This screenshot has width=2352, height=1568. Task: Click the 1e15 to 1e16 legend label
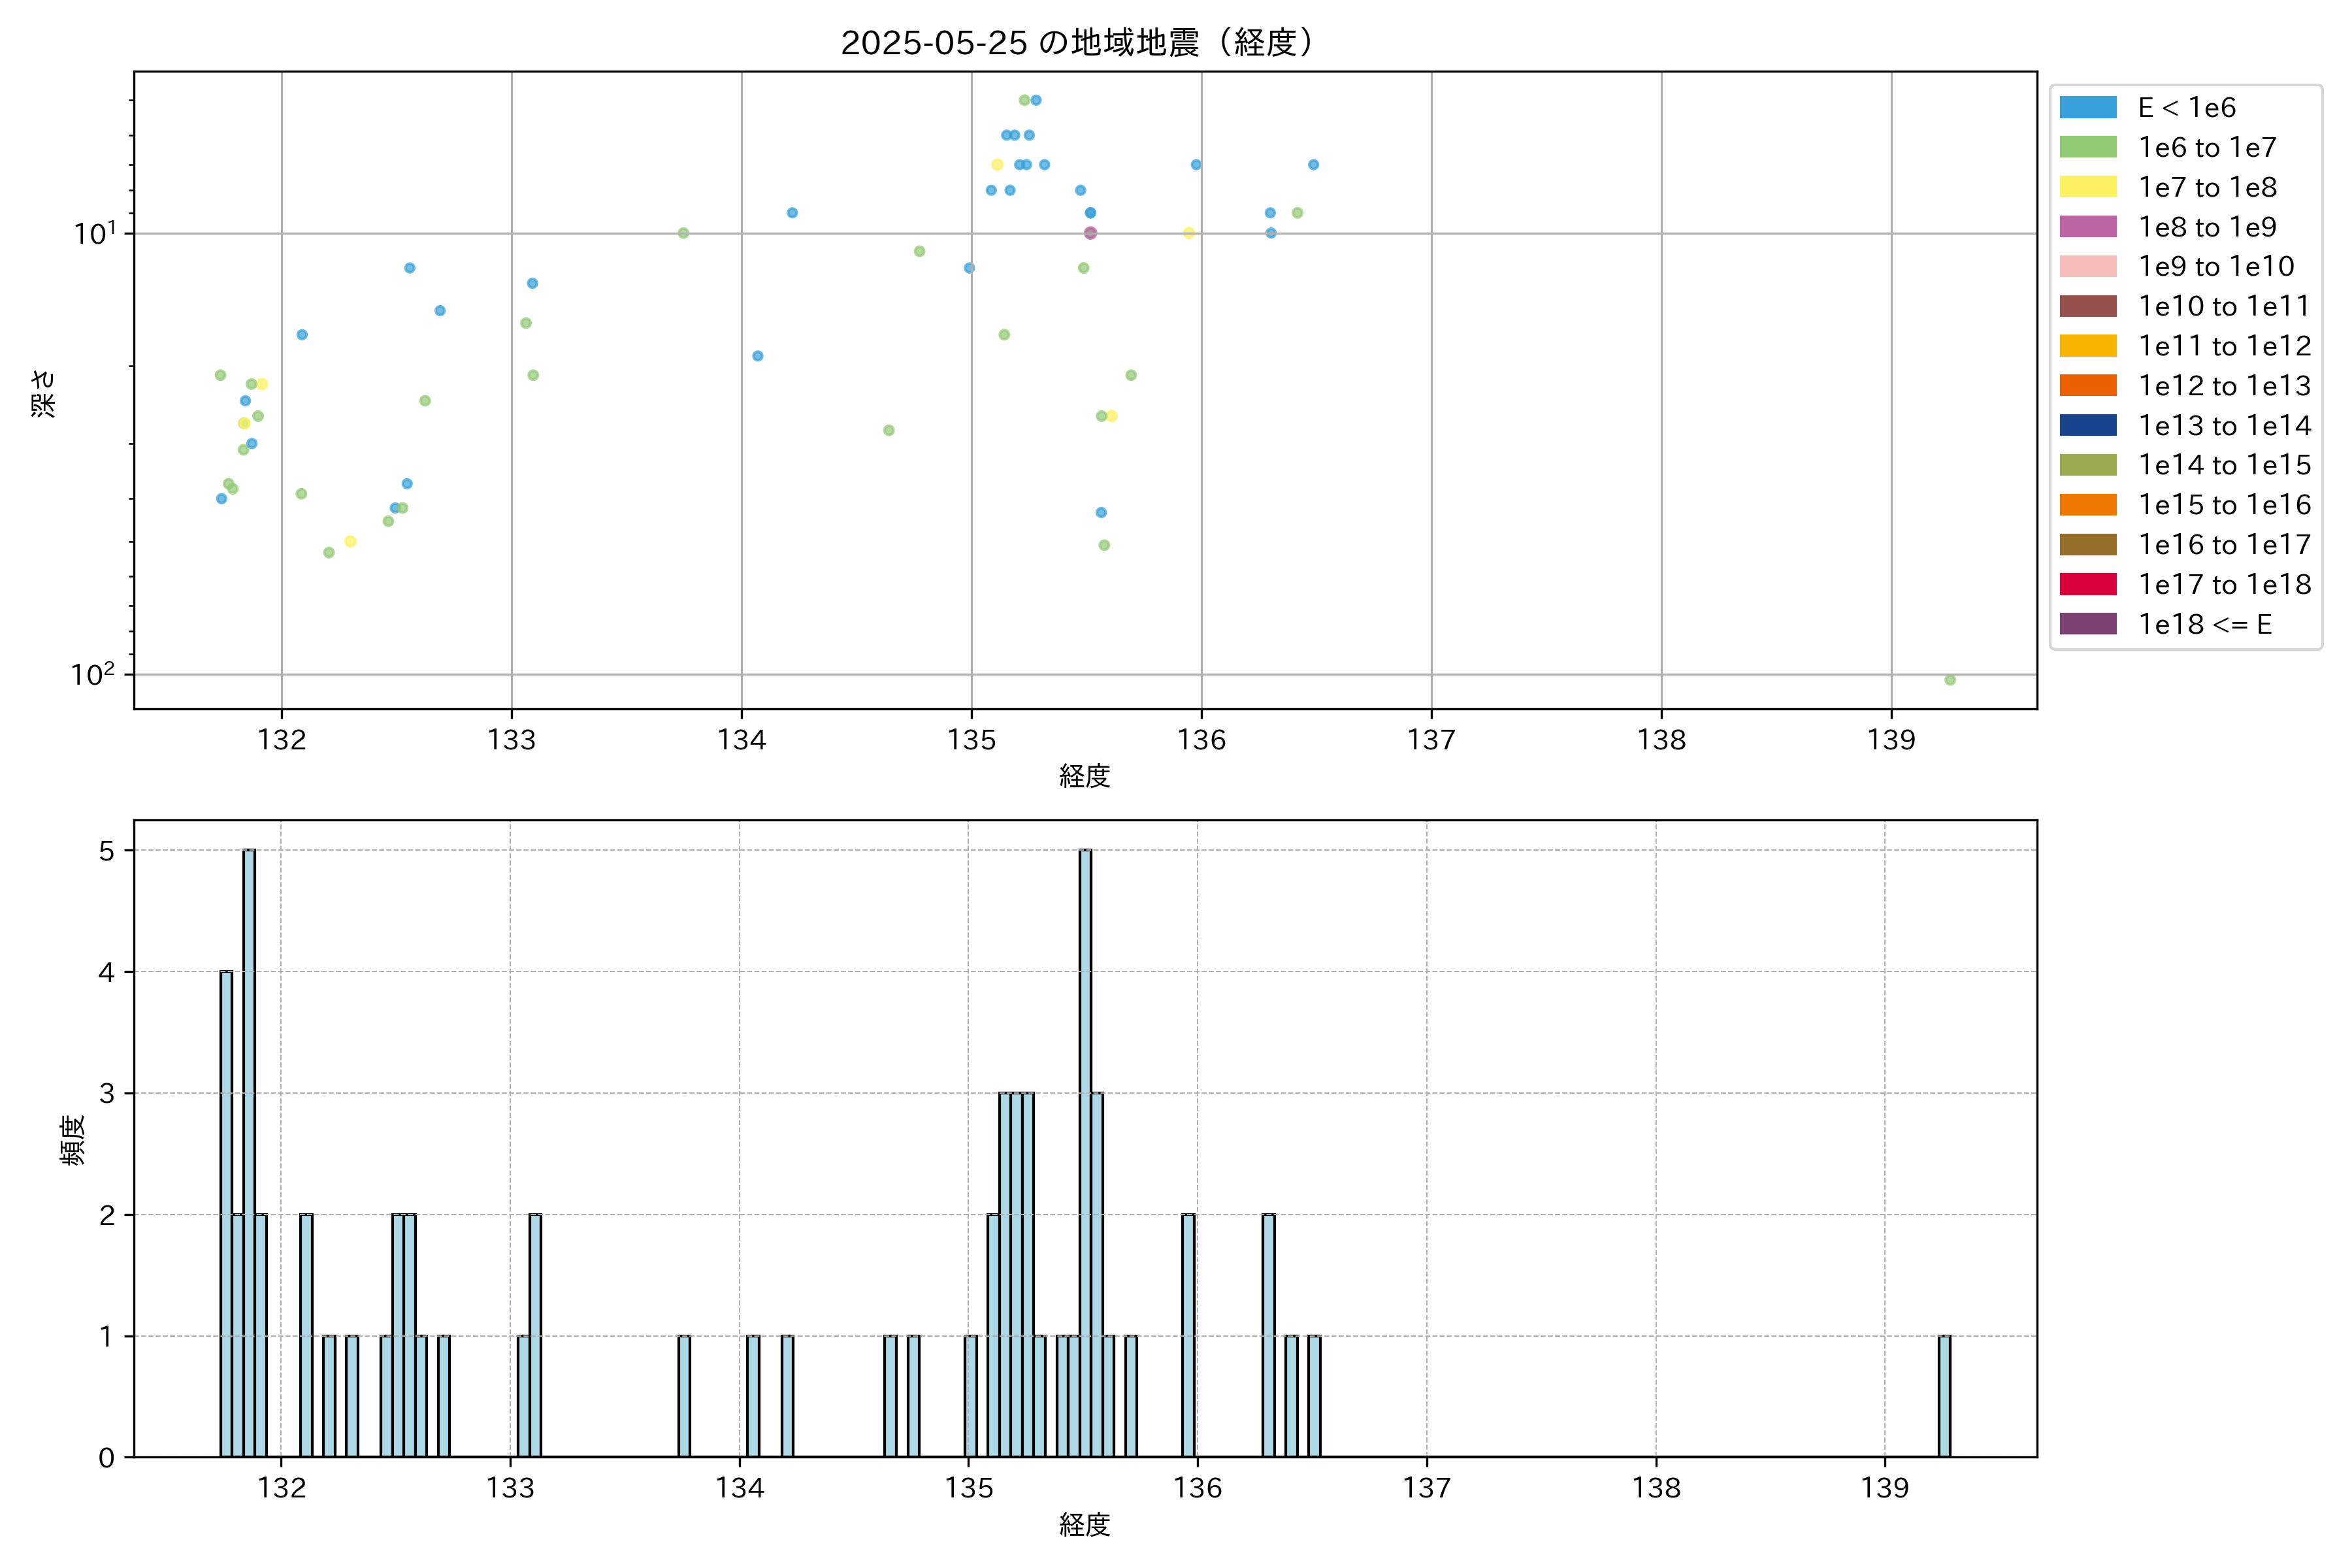(2224, 505)
